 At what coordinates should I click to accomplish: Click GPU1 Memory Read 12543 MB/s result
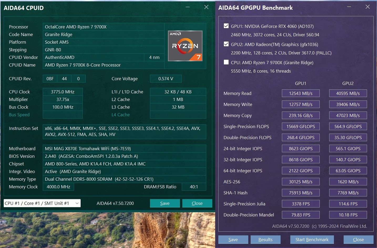click(x=301, y=93)
